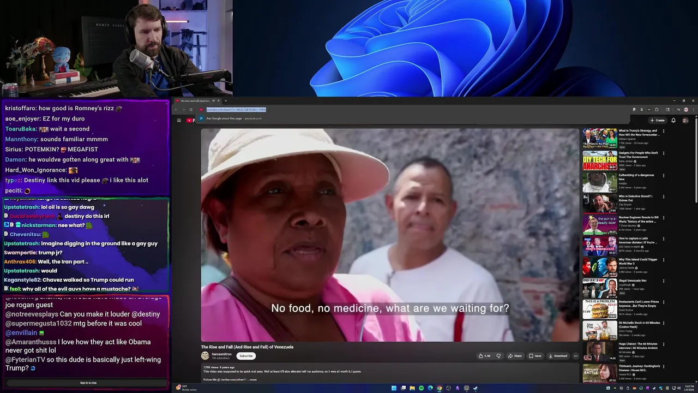Open a new browser tab with plus icon

(x=226, y=100)
